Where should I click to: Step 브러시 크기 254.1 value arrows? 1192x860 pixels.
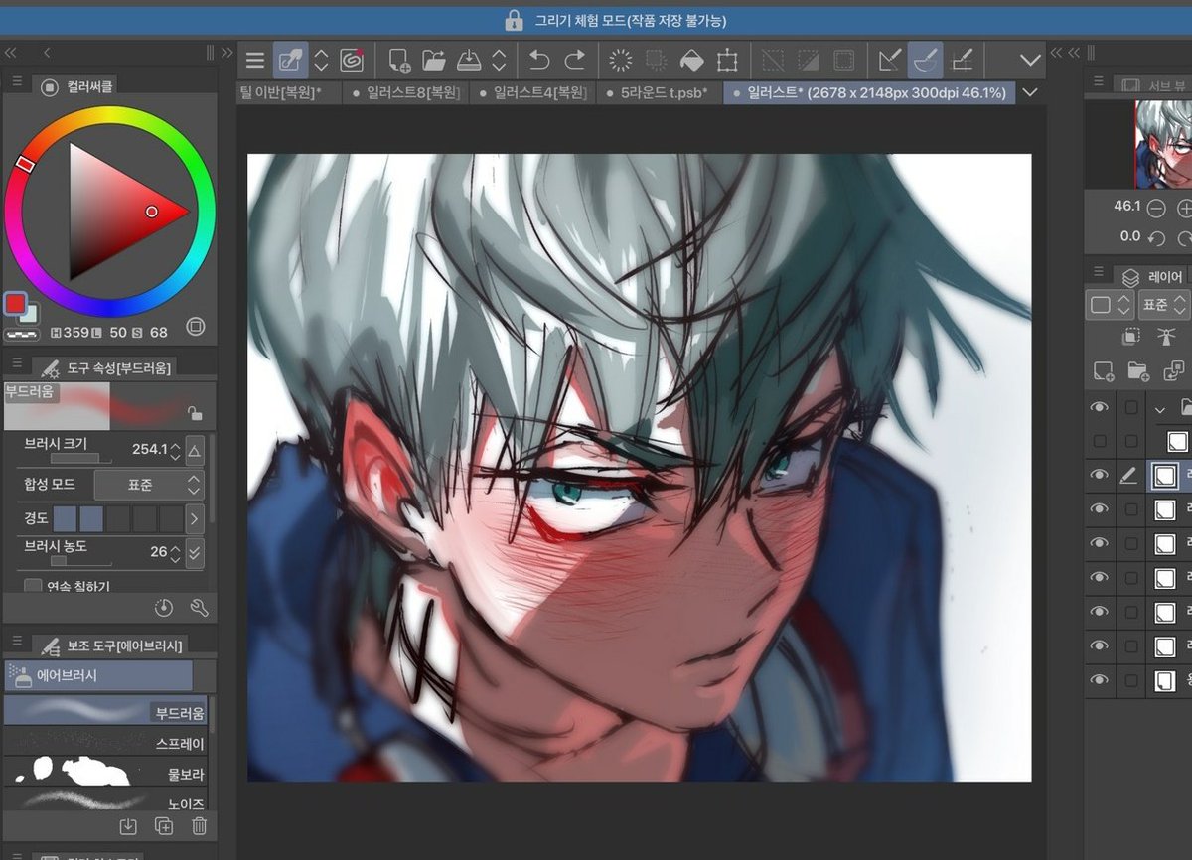tap(175, 450)
